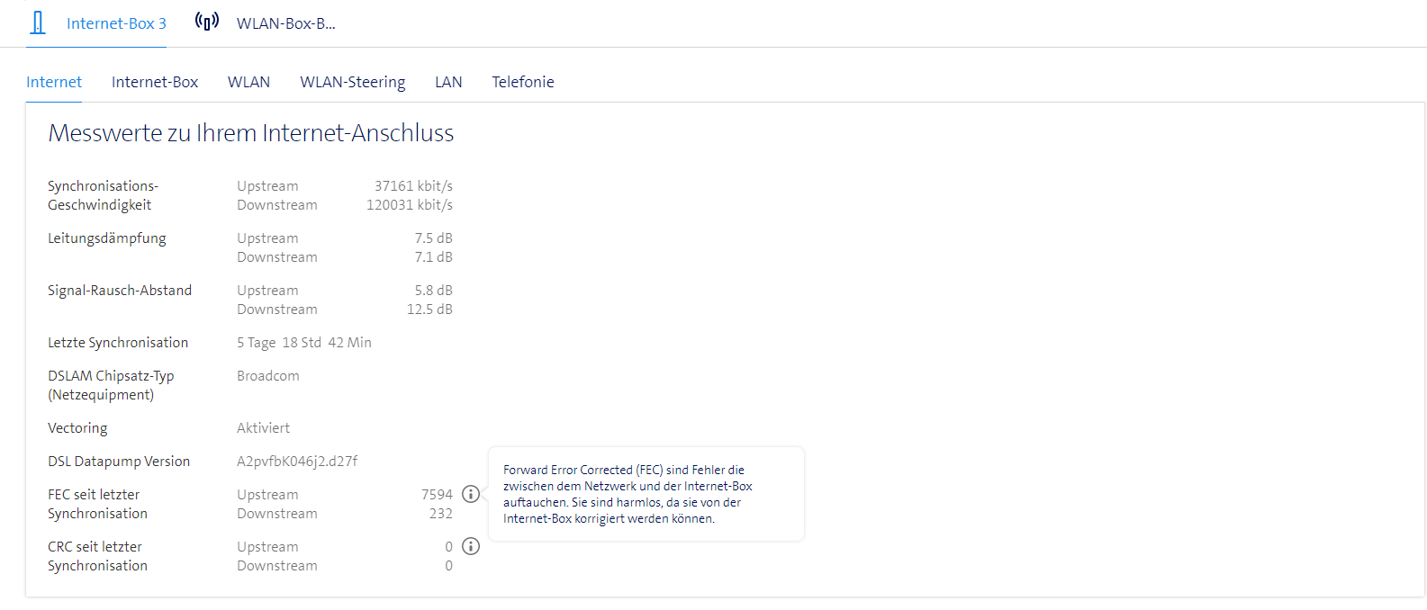The width and height of the screenshot is (1427, 610).
Task: Click the Vectoring status Aktiviert
Action: coord(263,428)
